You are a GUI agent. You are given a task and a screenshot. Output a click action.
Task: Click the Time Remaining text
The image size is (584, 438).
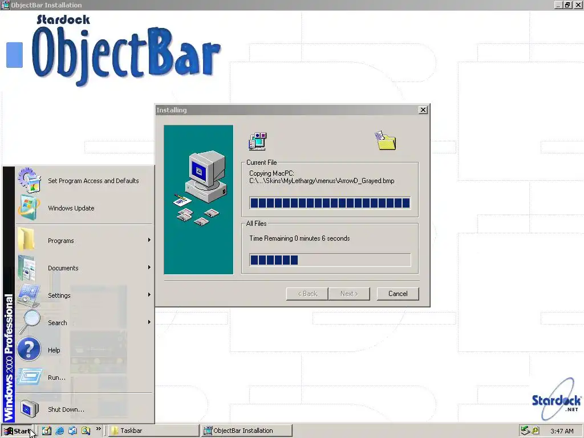pyautogui.click(x=299, y=238)
